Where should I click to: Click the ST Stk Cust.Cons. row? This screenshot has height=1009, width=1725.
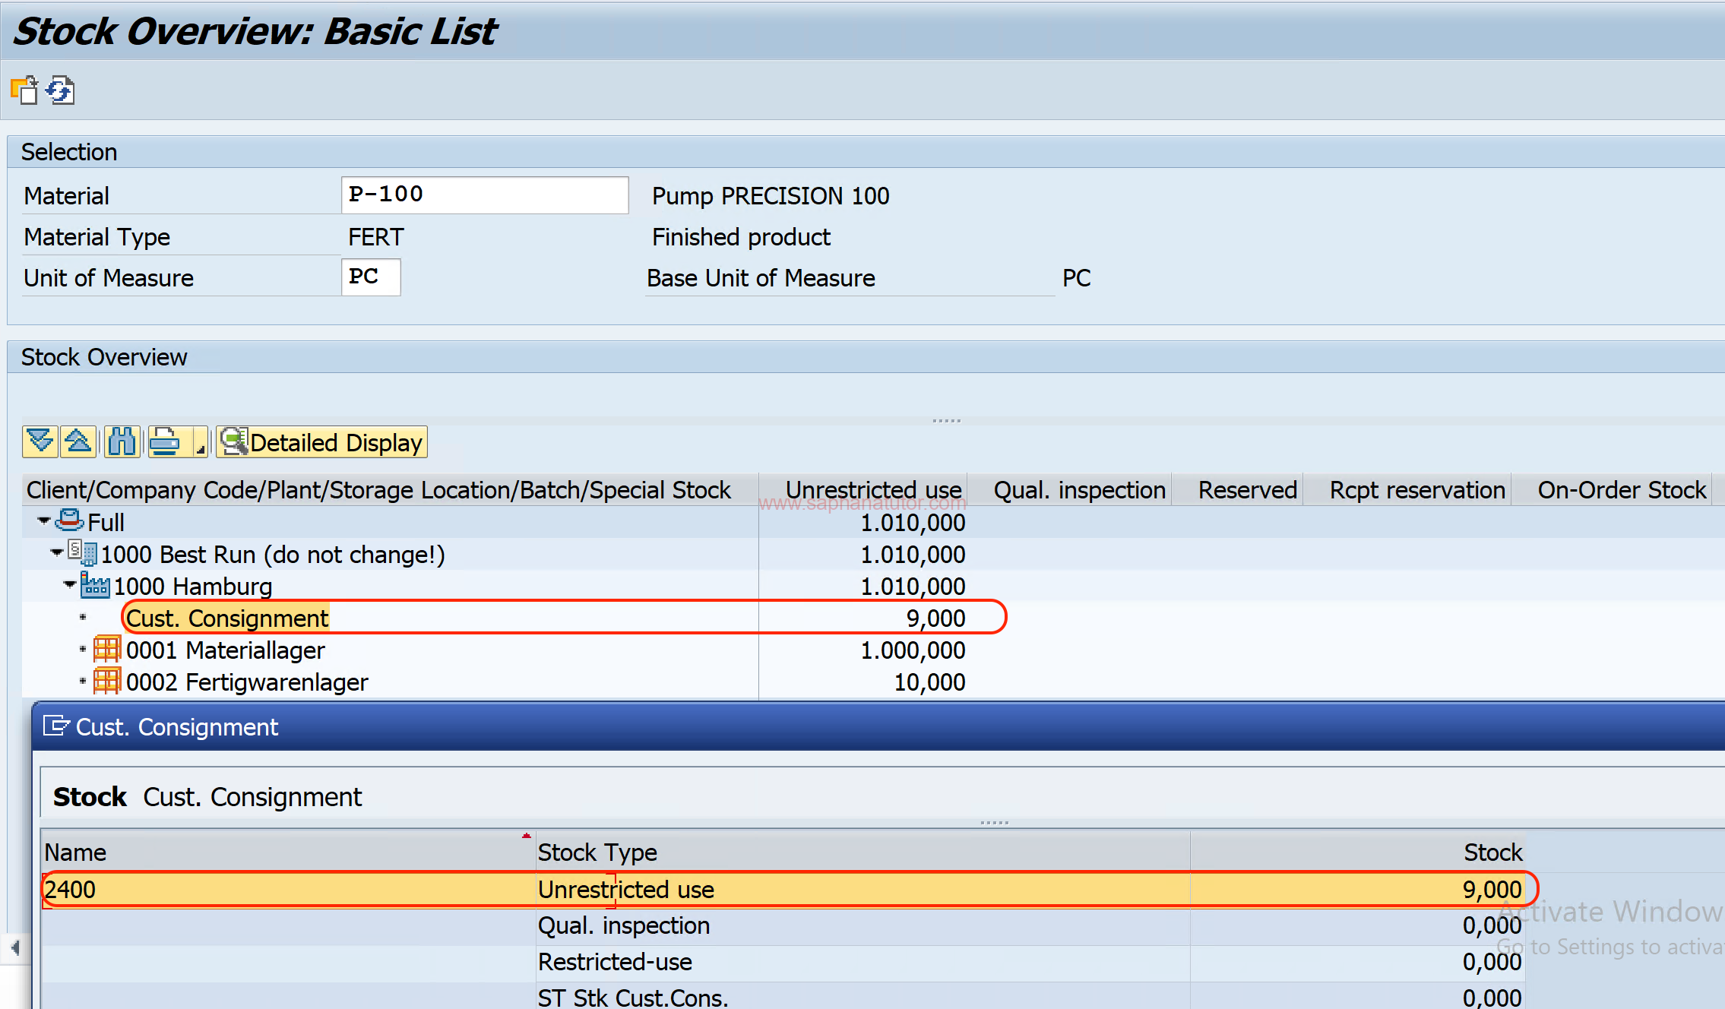pyautogui.click(x=783, y=997)
